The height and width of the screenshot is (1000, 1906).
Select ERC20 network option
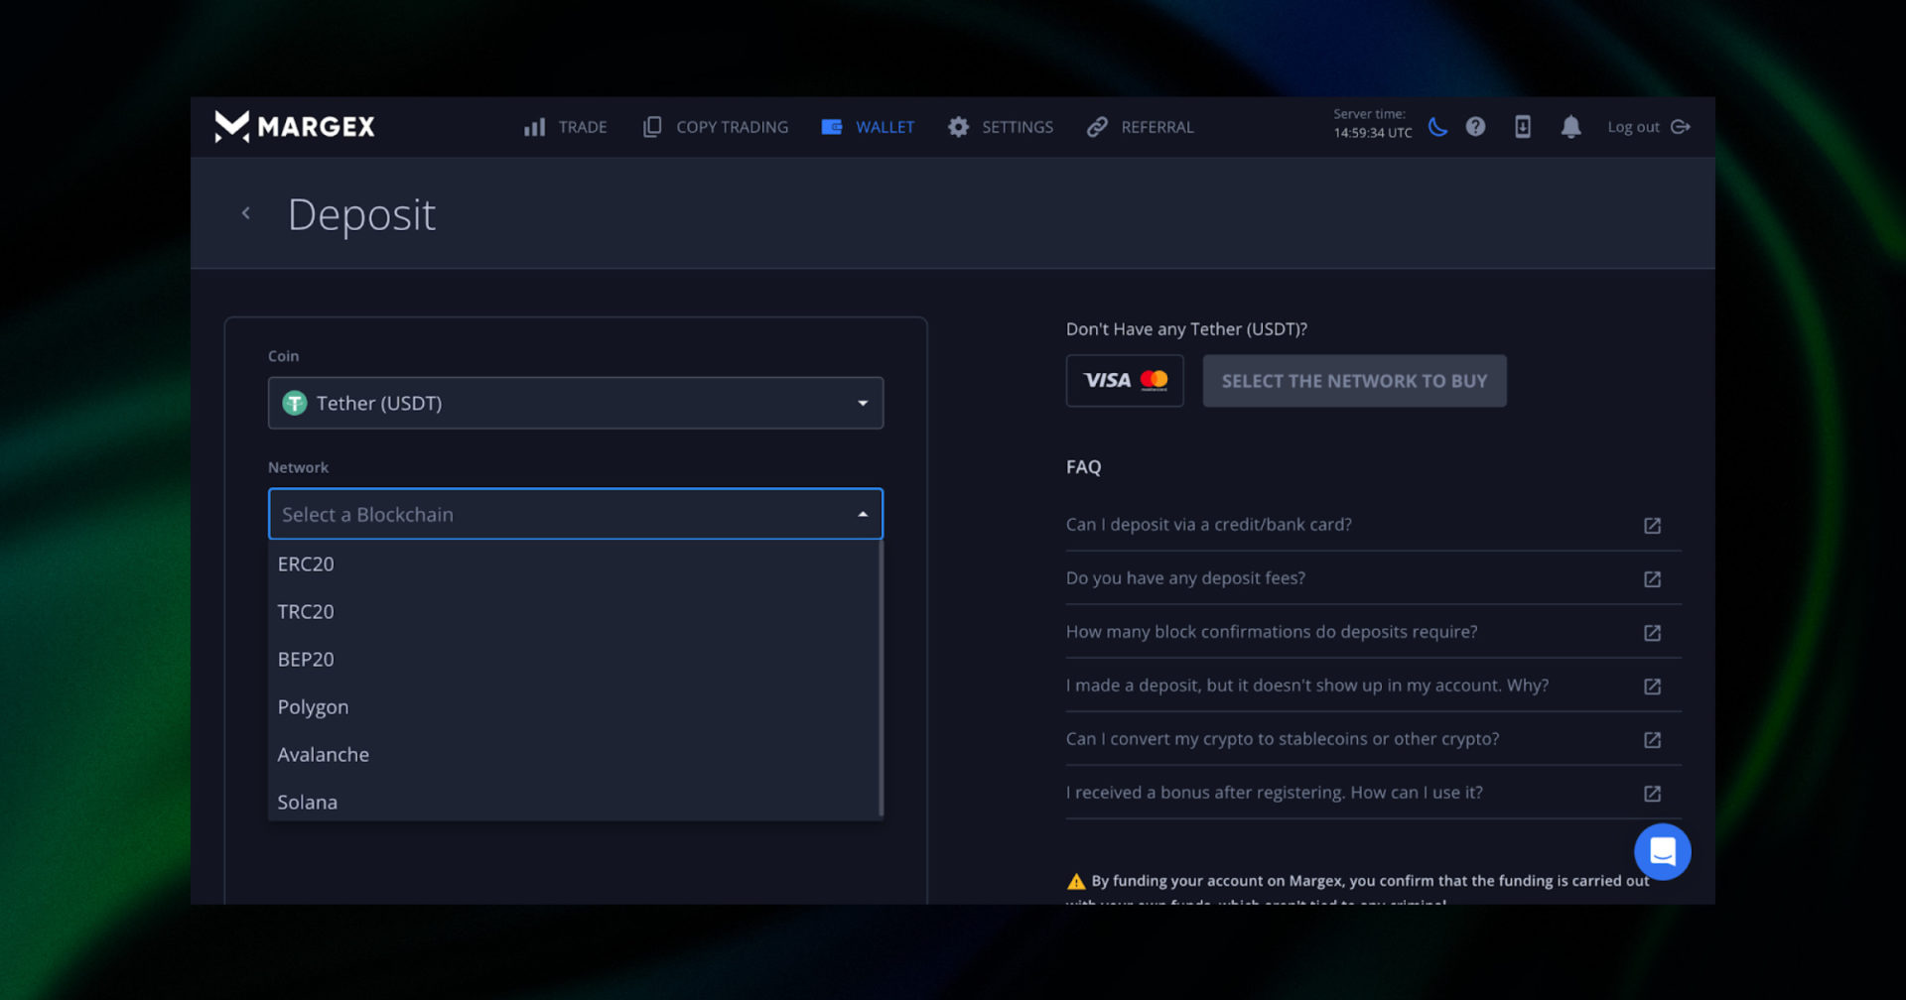pyautogui.click(x=306, y=564)
